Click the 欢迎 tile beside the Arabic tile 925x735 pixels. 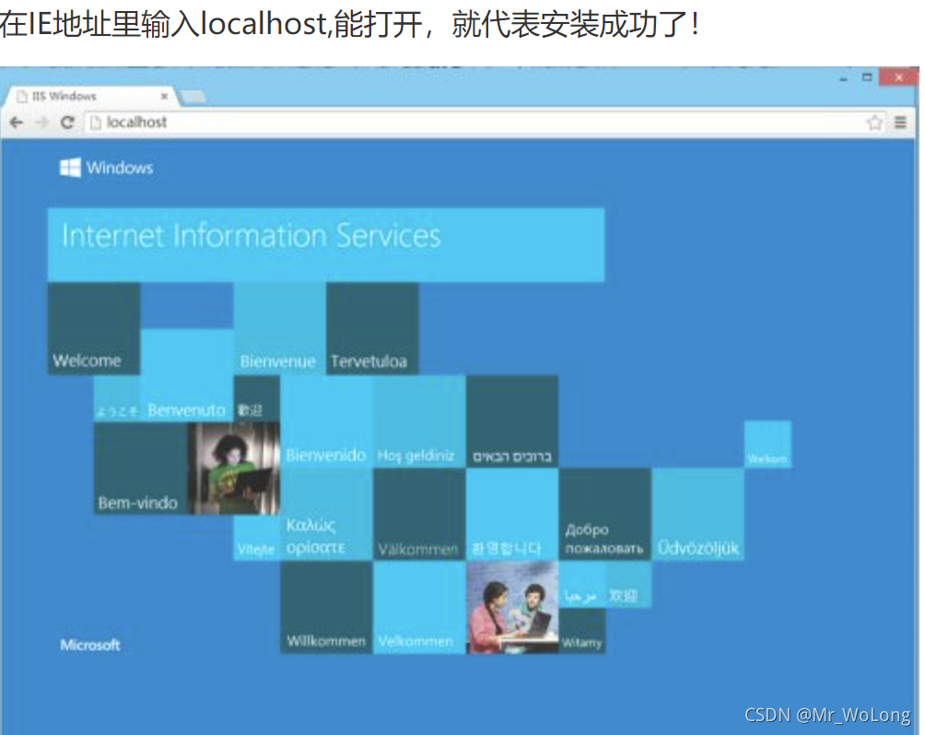point(628,585)
